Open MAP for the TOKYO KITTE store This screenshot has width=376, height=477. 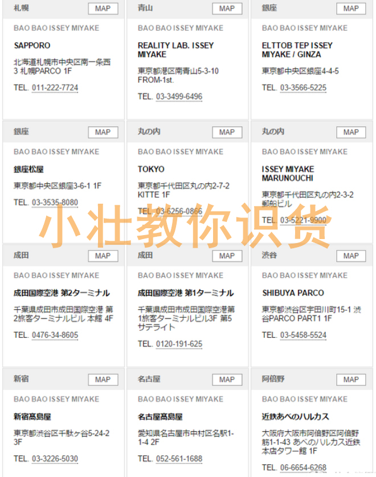(x=227, y=132)
